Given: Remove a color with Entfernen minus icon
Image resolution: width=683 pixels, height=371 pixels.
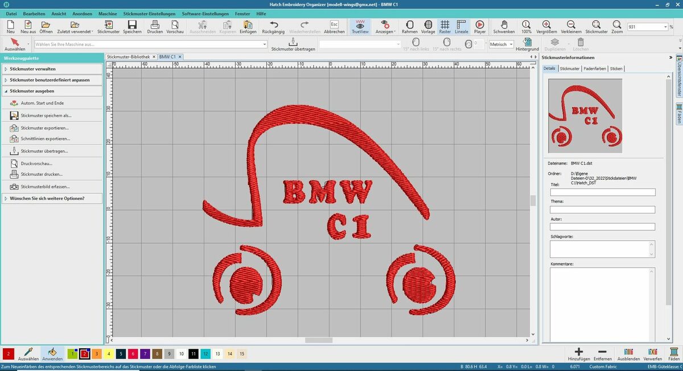Looking at the screenshot, I should (602, 354).
